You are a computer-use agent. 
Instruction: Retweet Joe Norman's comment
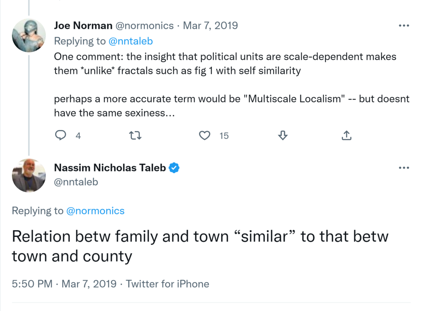tap(136, 136)
